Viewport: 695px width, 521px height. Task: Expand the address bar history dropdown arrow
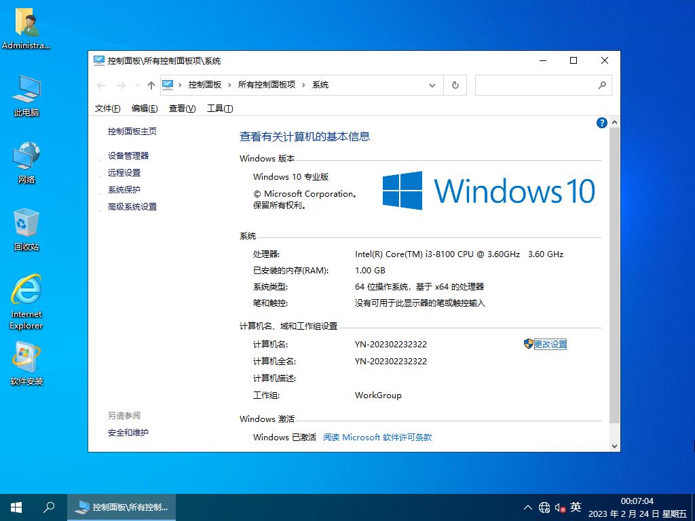coord(432,85)
